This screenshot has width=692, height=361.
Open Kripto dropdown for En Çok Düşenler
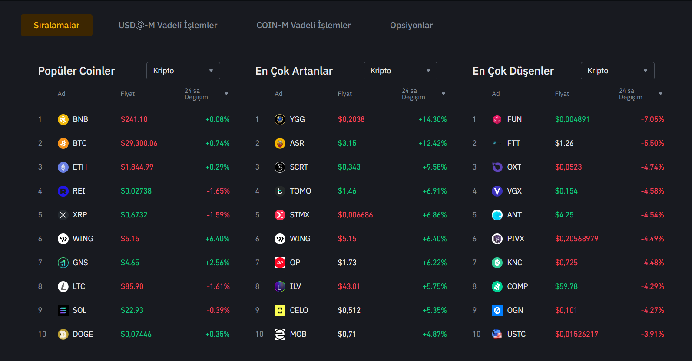coord(617,71)
